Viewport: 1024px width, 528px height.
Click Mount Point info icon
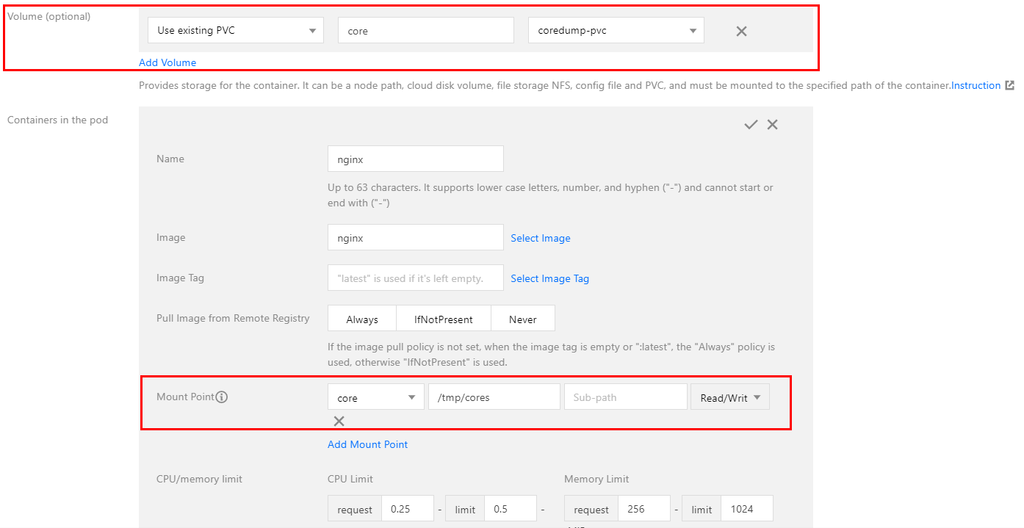click(222, 397)
